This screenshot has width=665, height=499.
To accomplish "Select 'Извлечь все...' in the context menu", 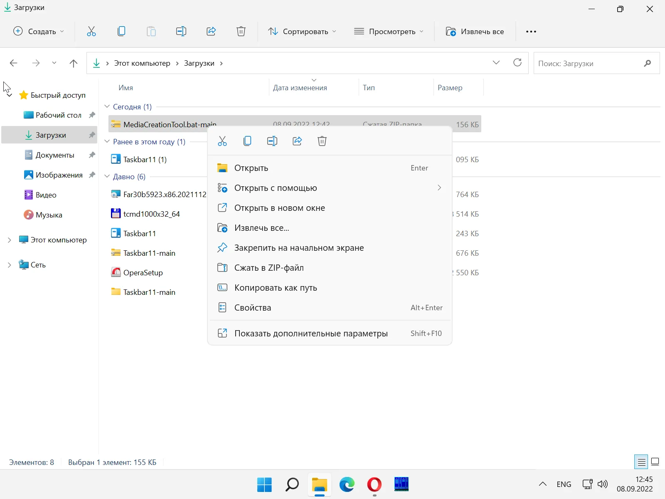I will coord(262,228).
